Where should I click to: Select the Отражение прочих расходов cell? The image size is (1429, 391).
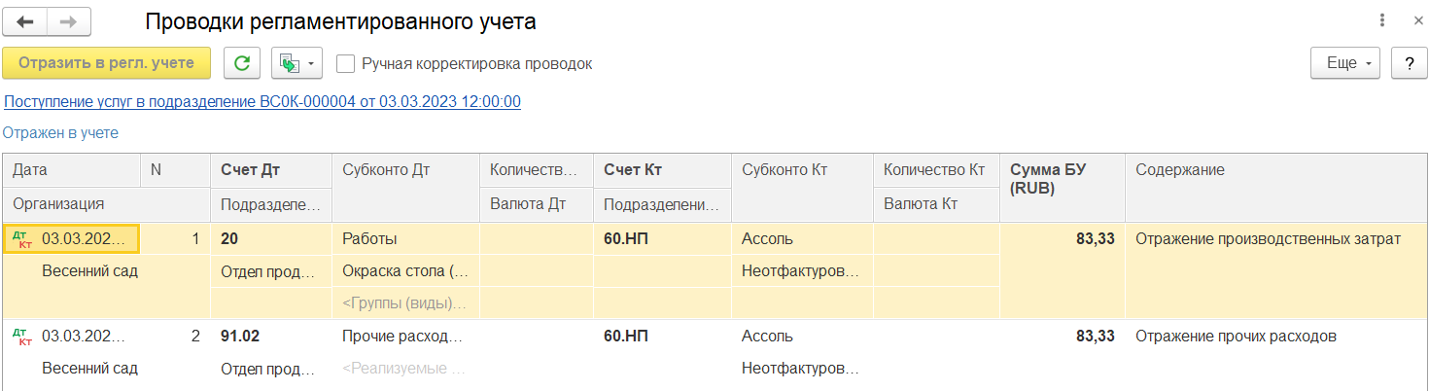tap(1237, 337)
